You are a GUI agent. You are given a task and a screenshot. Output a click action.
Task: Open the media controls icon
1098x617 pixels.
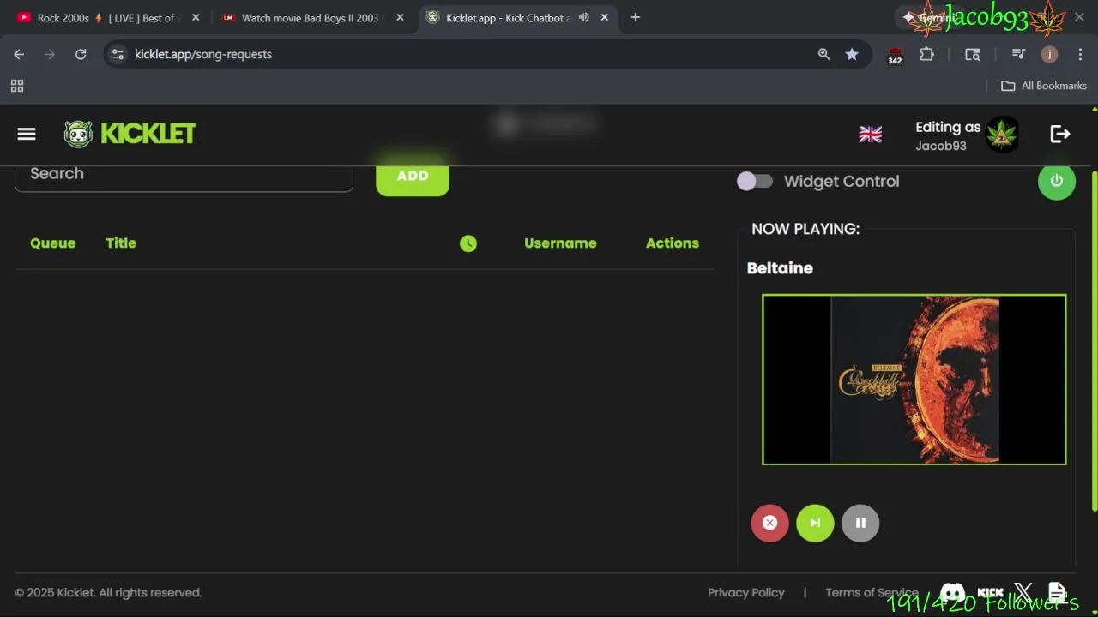pos(1018,54)
